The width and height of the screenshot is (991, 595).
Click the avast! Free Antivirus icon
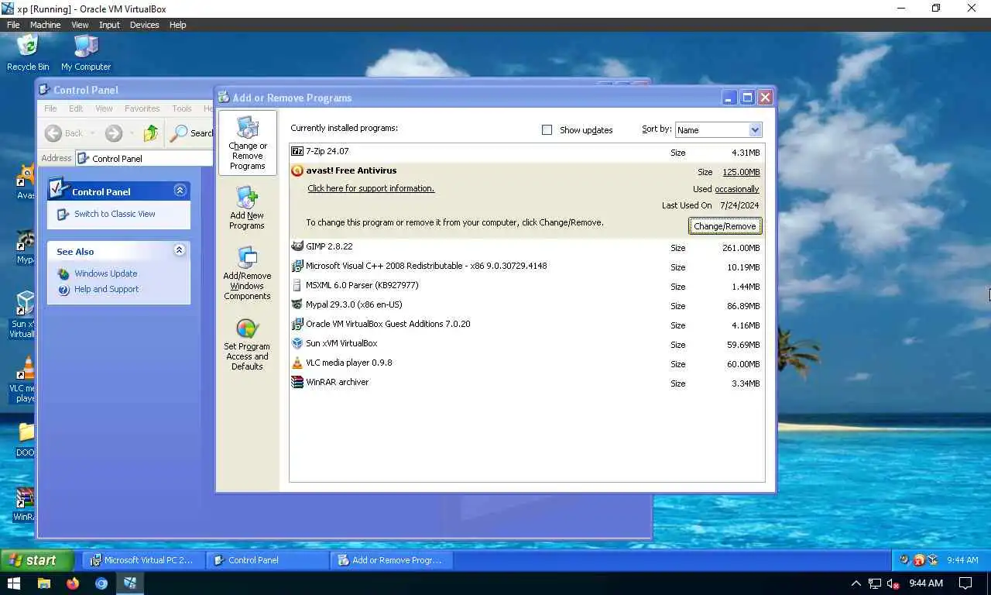click(x=297, y=171)
